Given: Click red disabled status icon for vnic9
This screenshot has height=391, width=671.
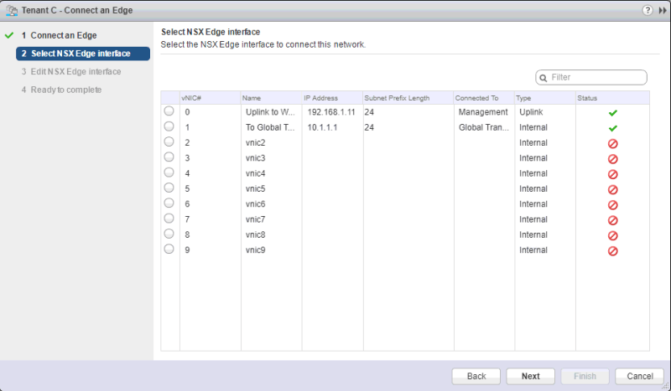Looking at the screenshot, I should [x=612, y=250].
